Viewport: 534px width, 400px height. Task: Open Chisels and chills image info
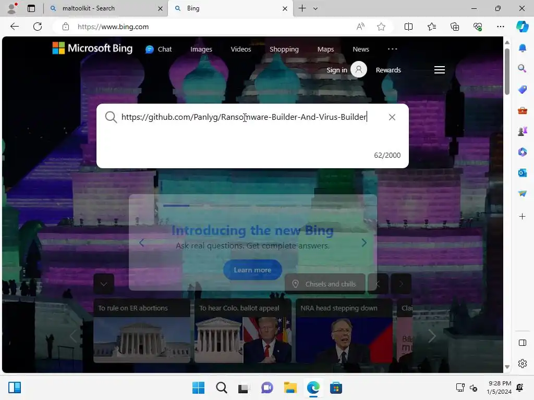pyautogui.click(x=325, y=284)
